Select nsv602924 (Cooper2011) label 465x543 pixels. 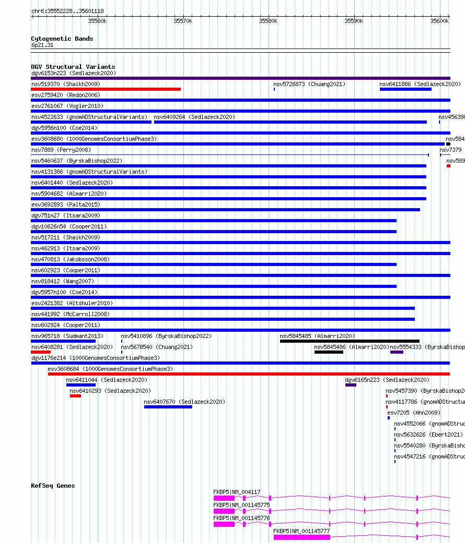(66, 325)
